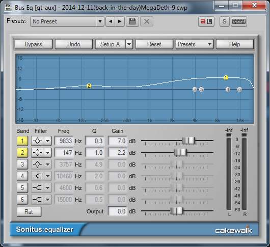Select gray node 4 on EQ graph

click(x=228, y=89)
